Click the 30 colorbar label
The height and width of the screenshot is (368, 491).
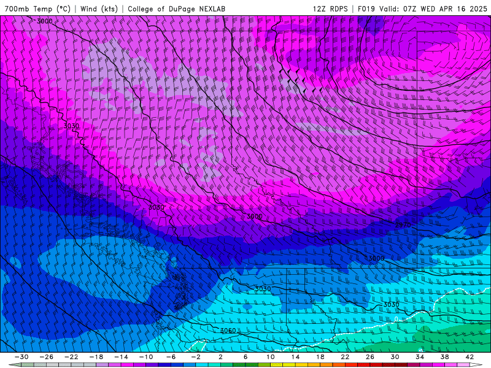coord(395,357)
